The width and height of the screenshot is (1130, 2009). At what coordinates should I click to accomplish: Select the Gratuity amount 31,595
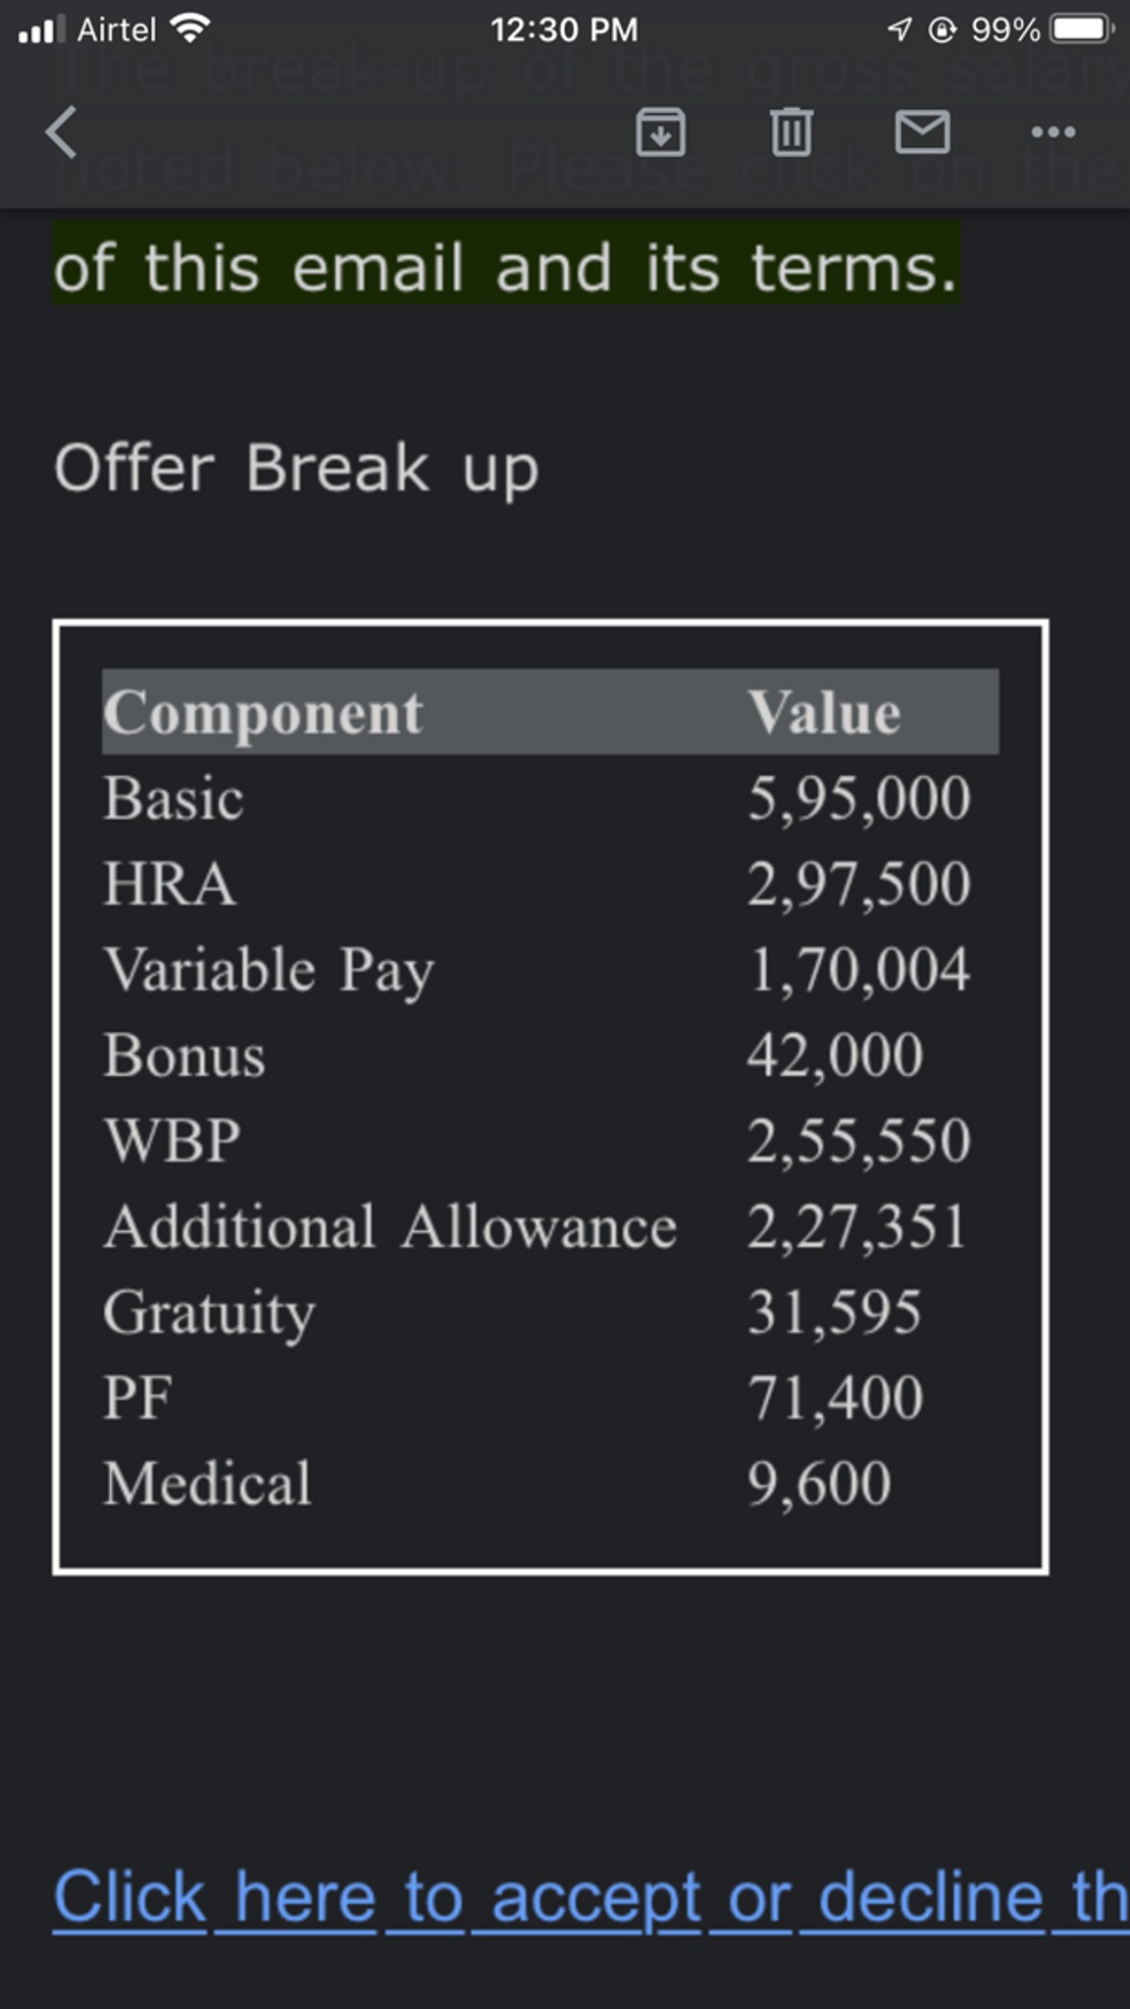[x=834, y=1313]
